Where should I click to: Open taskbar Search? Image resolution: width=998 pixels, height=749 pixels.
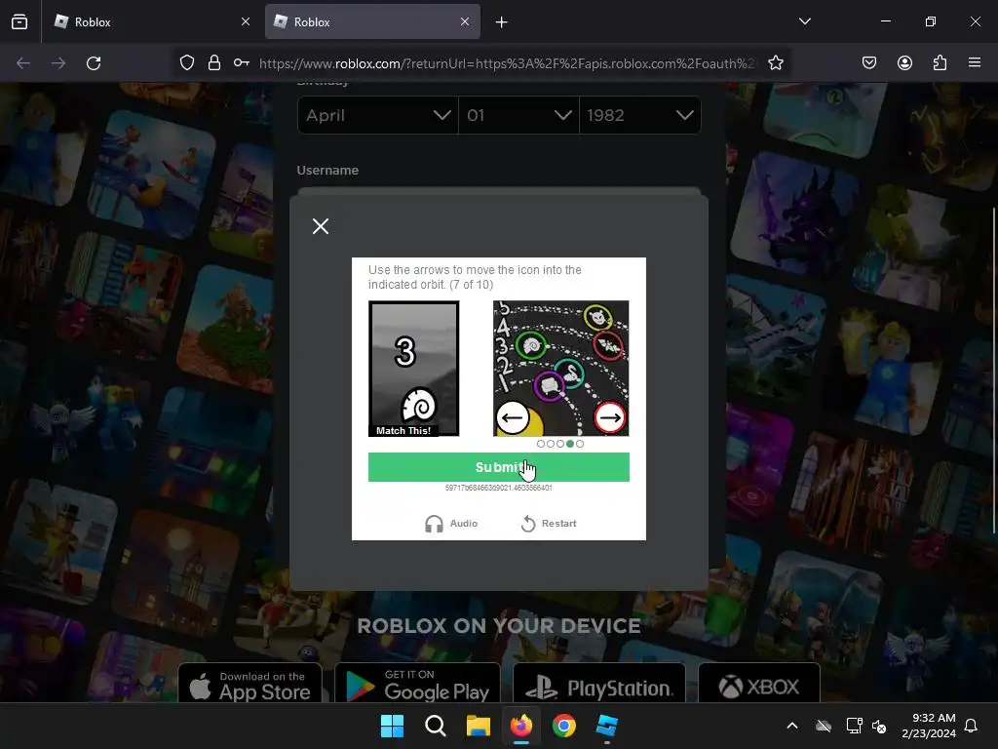436,726
